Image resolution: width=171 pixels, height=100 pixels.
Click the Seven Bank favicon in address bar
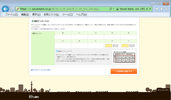(18, 9)
